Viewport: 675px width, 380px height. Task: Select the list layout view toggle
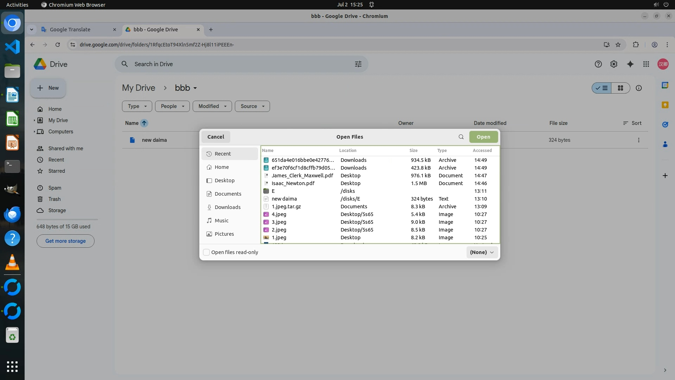click(x=602, y=88)
